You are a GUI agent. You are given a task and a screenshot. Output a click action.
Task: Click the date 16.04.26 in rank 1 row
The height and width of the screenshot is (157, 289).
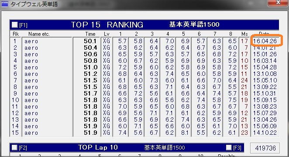[x=265, y=41]
